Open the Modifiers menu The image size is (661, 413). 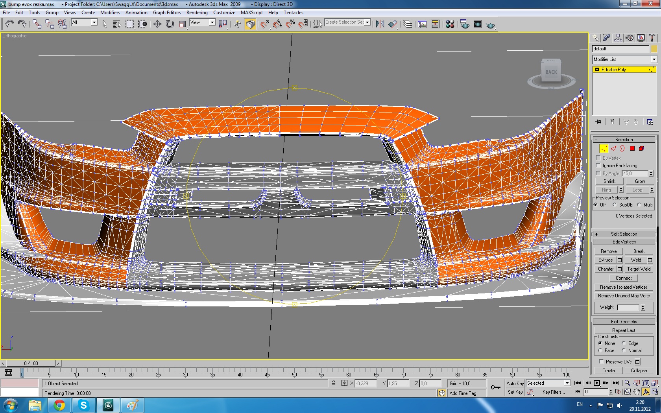pyautogui.click(x=110, y=13)
